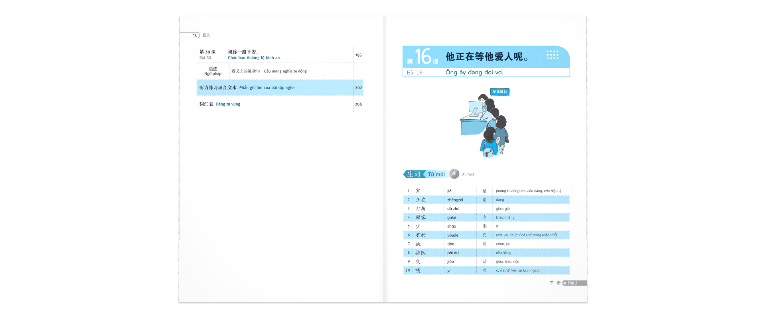Click the meaning 'xếp hàng'
Viewport: 766px width, 318px height.
pos(503,253)
